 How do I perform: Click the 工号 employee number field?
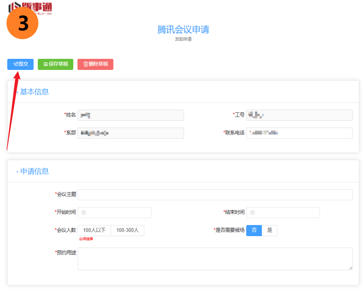point(299,115)
